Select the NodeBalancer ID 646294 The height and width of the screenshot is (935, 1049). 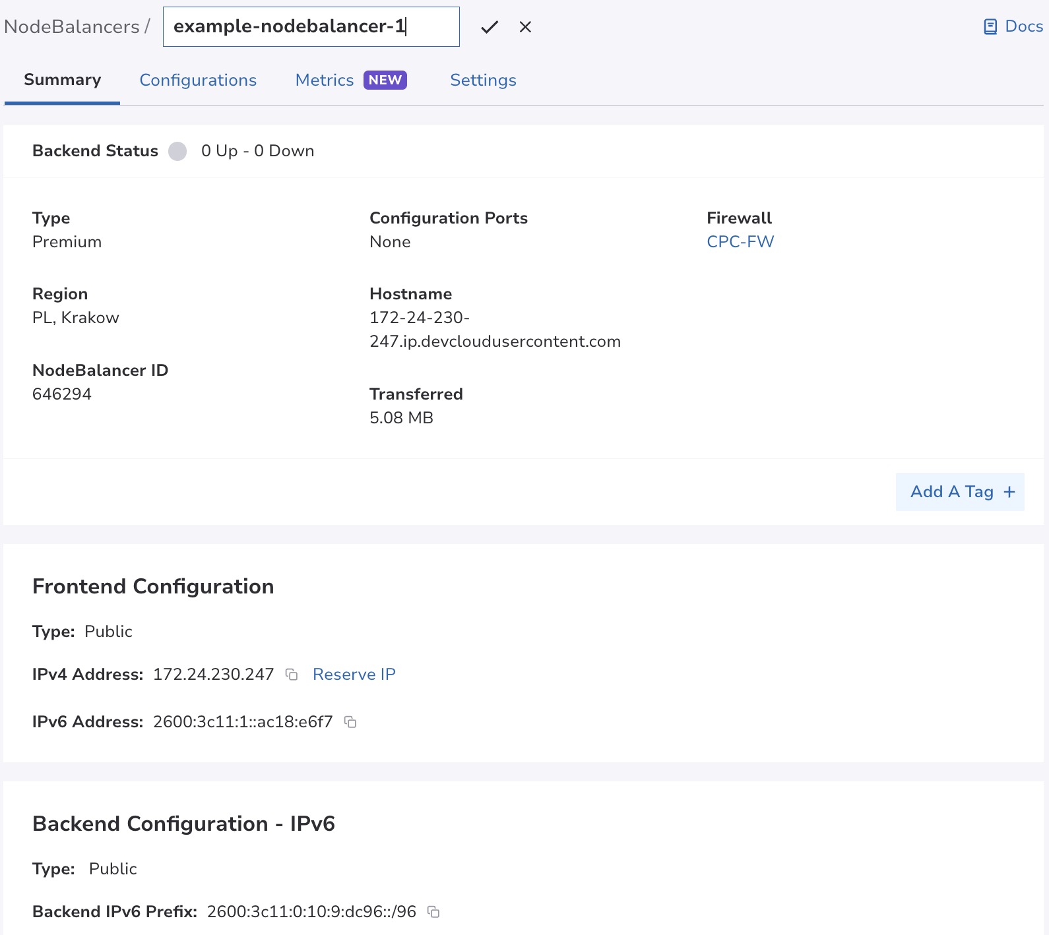point(62,394)
